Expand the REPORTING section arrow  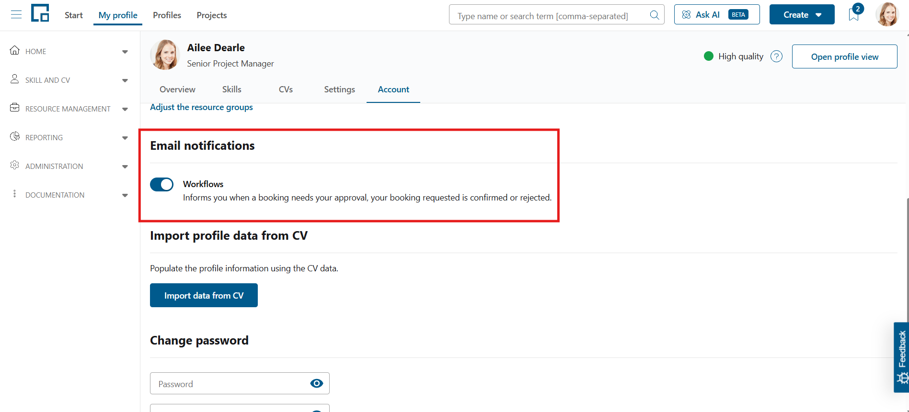(x=125, y=138)
